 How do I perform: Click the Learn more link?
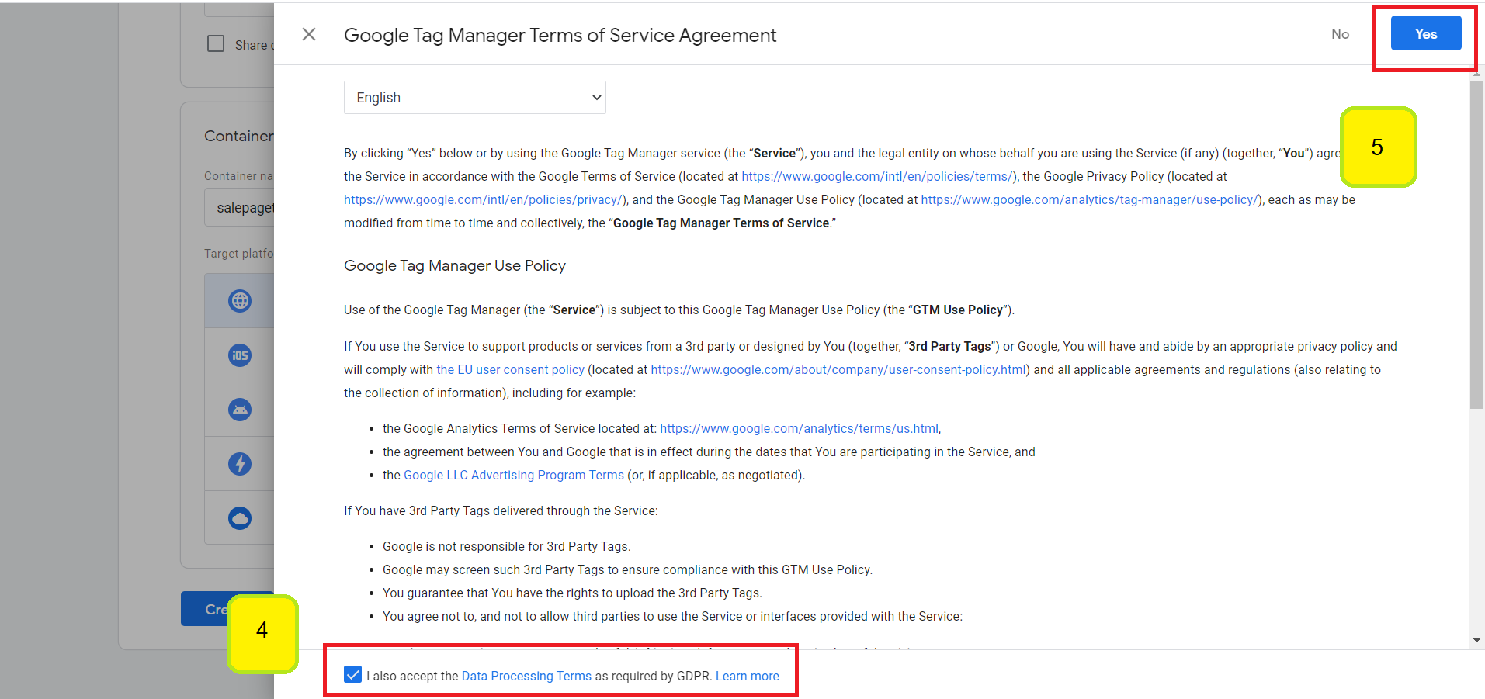(x=748, y=677)
